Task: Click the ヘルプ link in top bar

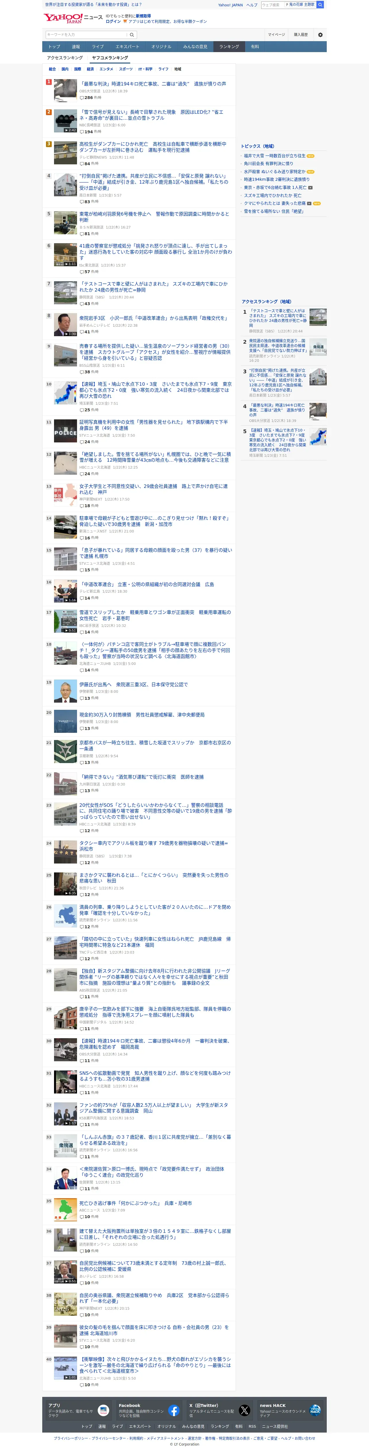Action: pyautogui.click(x=252, y=5)
